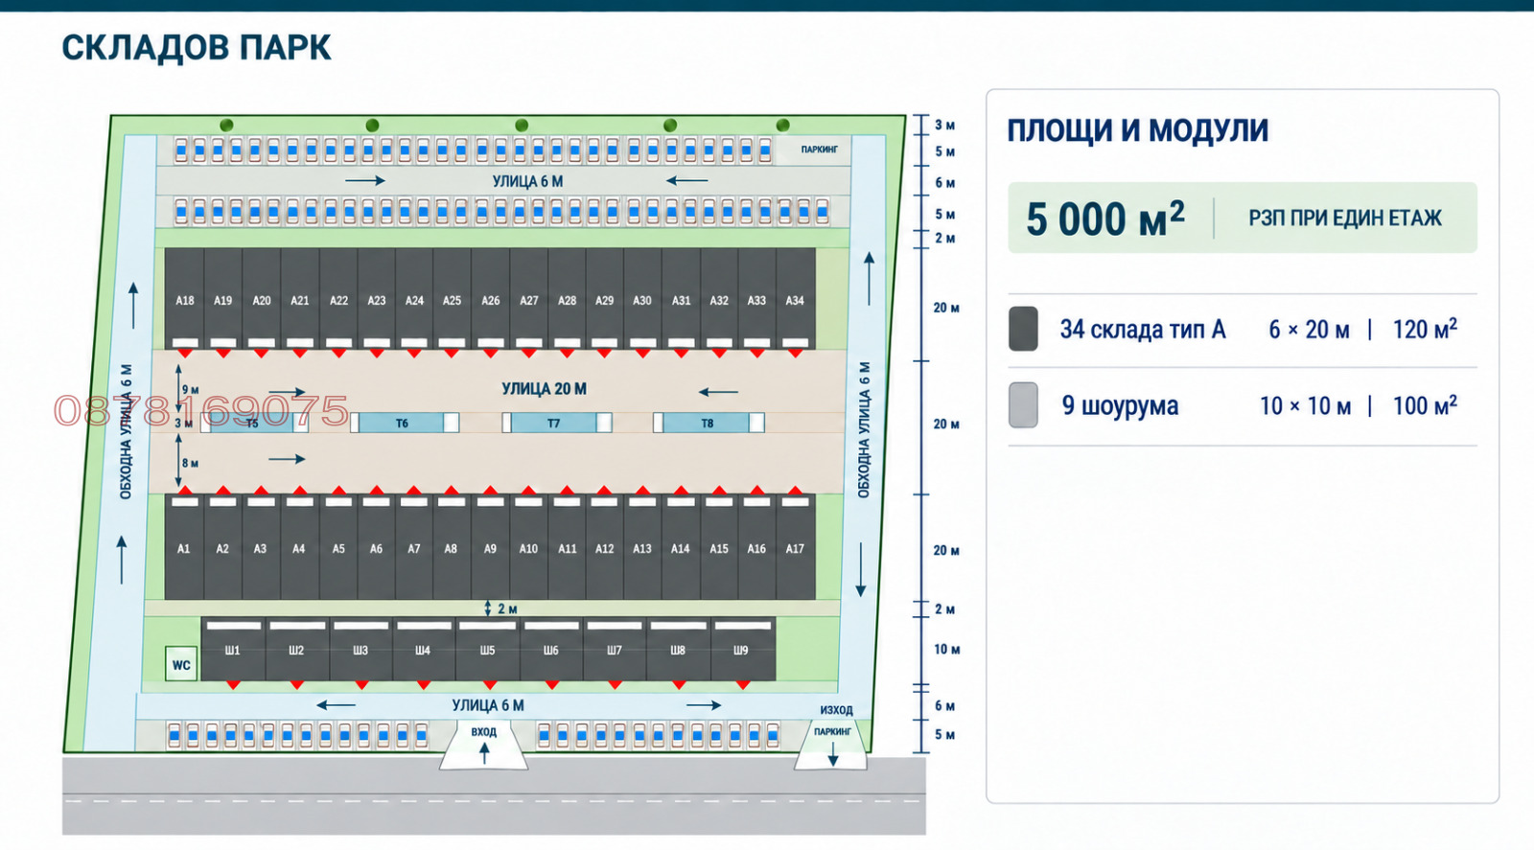Image resolution: width=1534 pixels, height=850 pixels.
Task: Click the T7 block in the central street
Action: click(x=556, y=423)
